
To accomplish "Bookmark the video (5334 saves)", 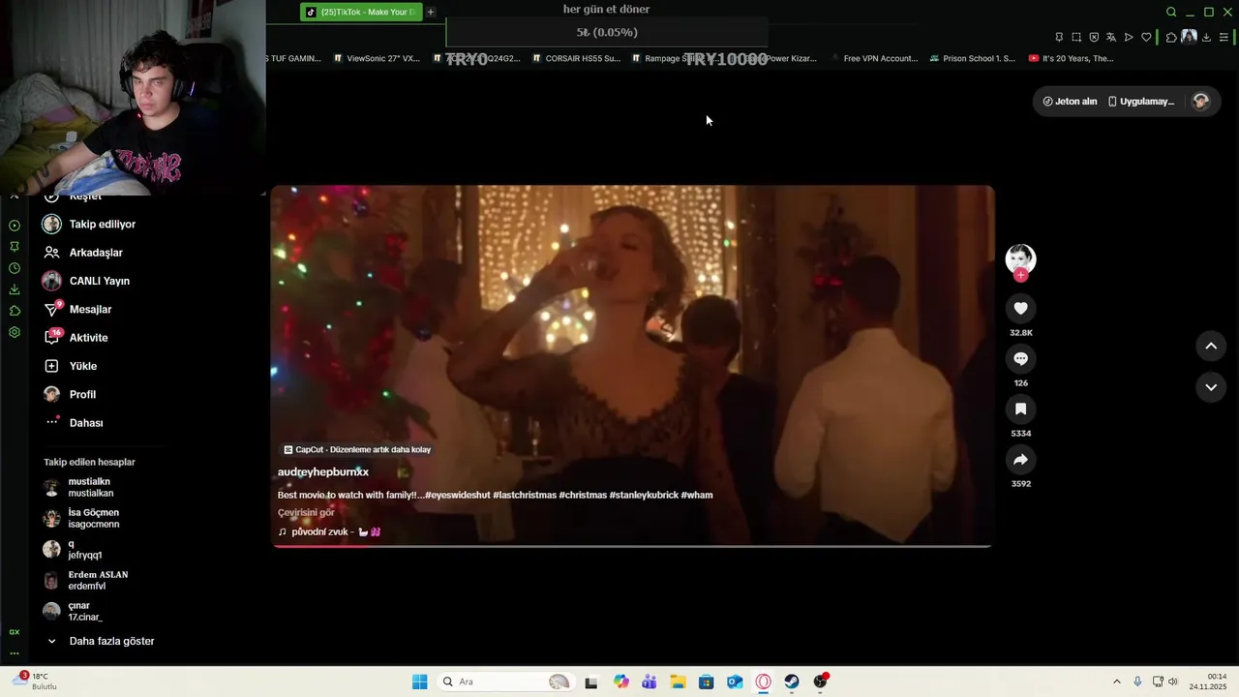I will (x=1020, y=409).
